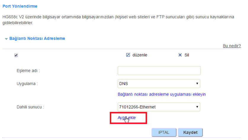Click the Eşleme adı field label

(28, 70)
